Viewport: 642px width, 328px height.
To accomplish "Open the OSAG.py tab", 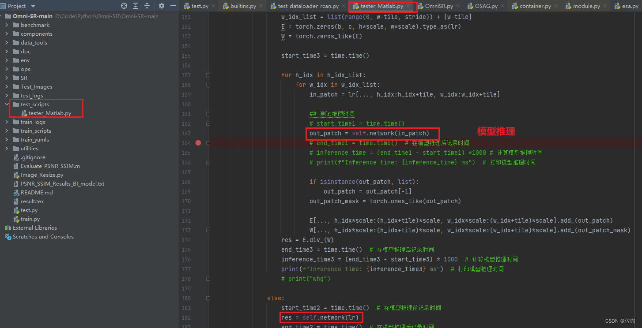I will (486, 6).
